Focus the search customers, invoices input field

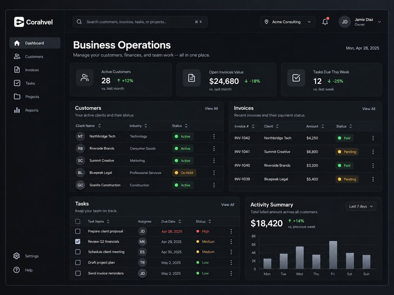tap(140, 22)
